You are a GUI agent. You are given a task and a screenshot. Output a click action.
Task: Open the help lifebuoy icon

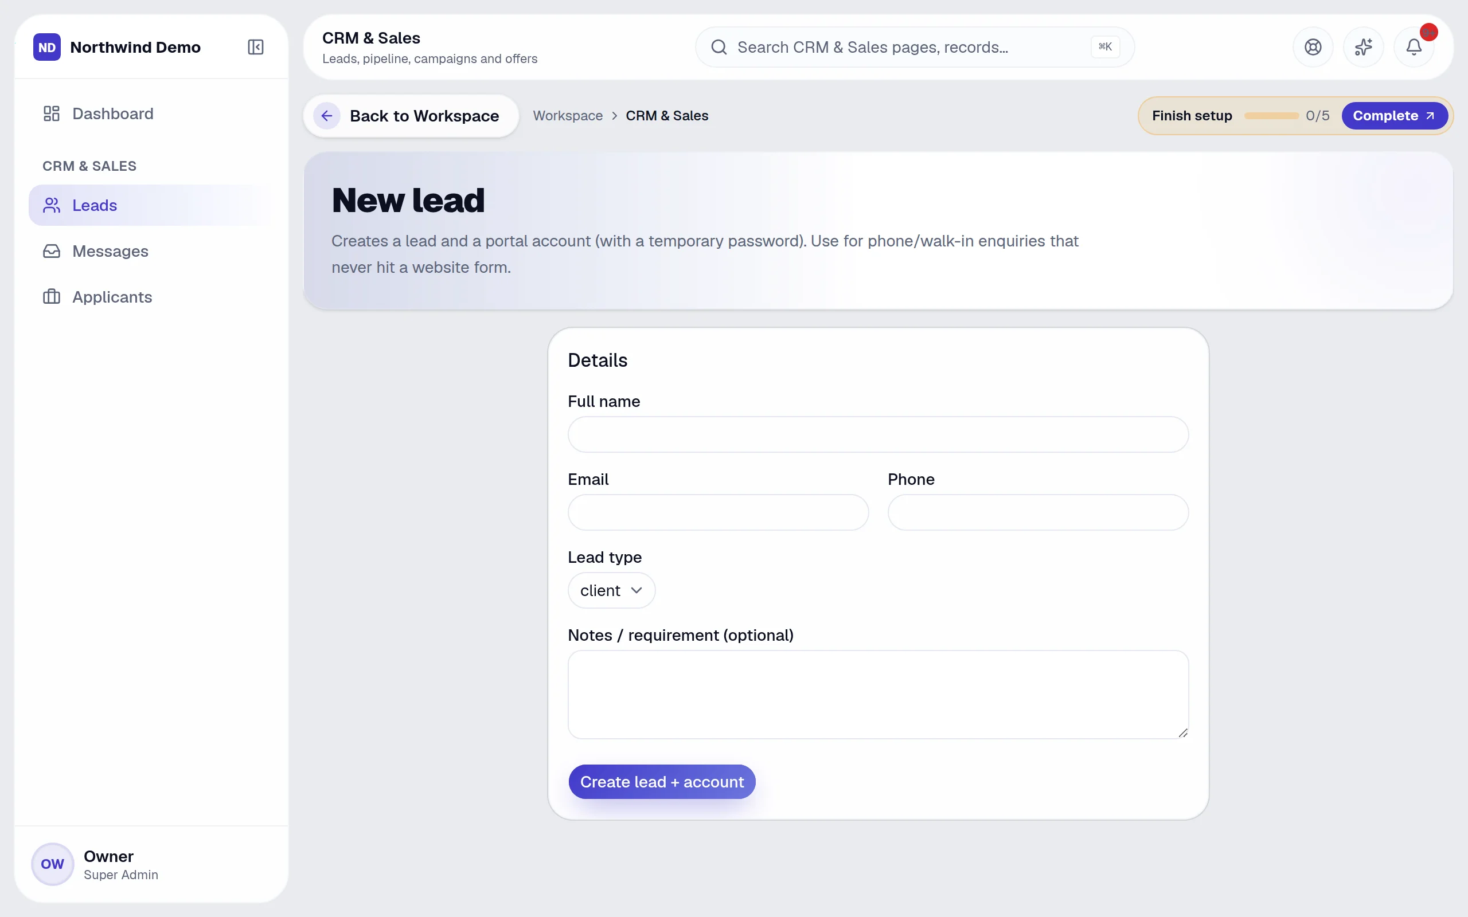pos(1313,48)
